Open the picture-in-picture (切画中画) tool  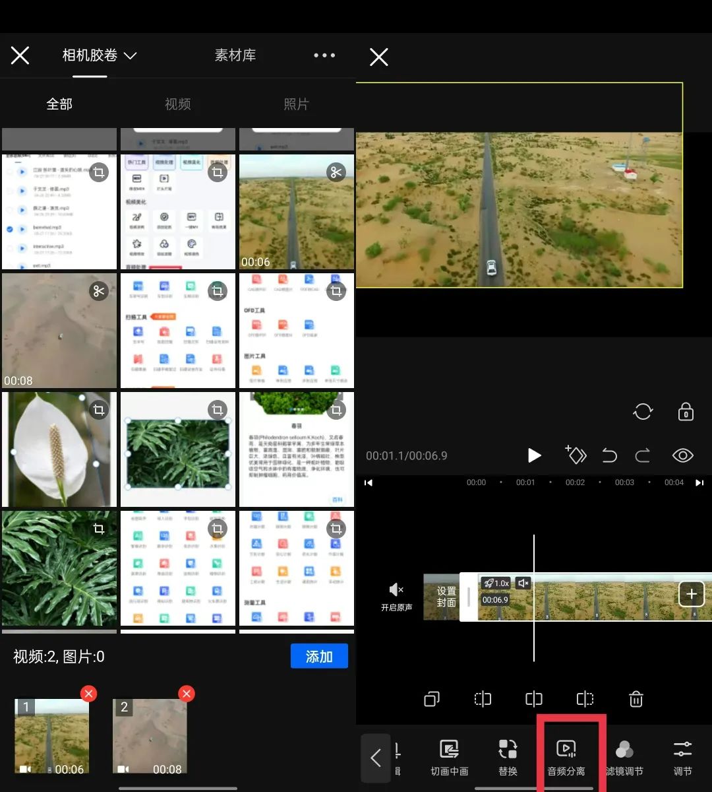point(449,756)
